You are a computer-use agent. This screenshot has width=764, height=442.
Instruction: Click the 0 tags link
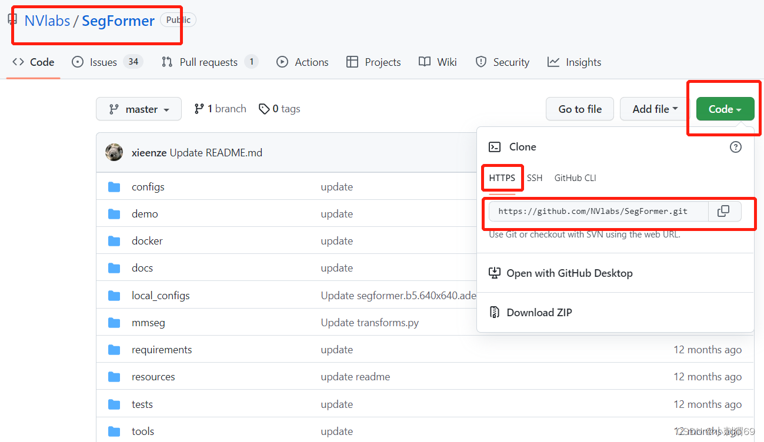pyautogui.click(x=279, y=109)
